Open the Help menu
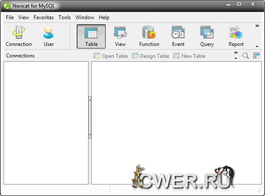 coord(104,17)
